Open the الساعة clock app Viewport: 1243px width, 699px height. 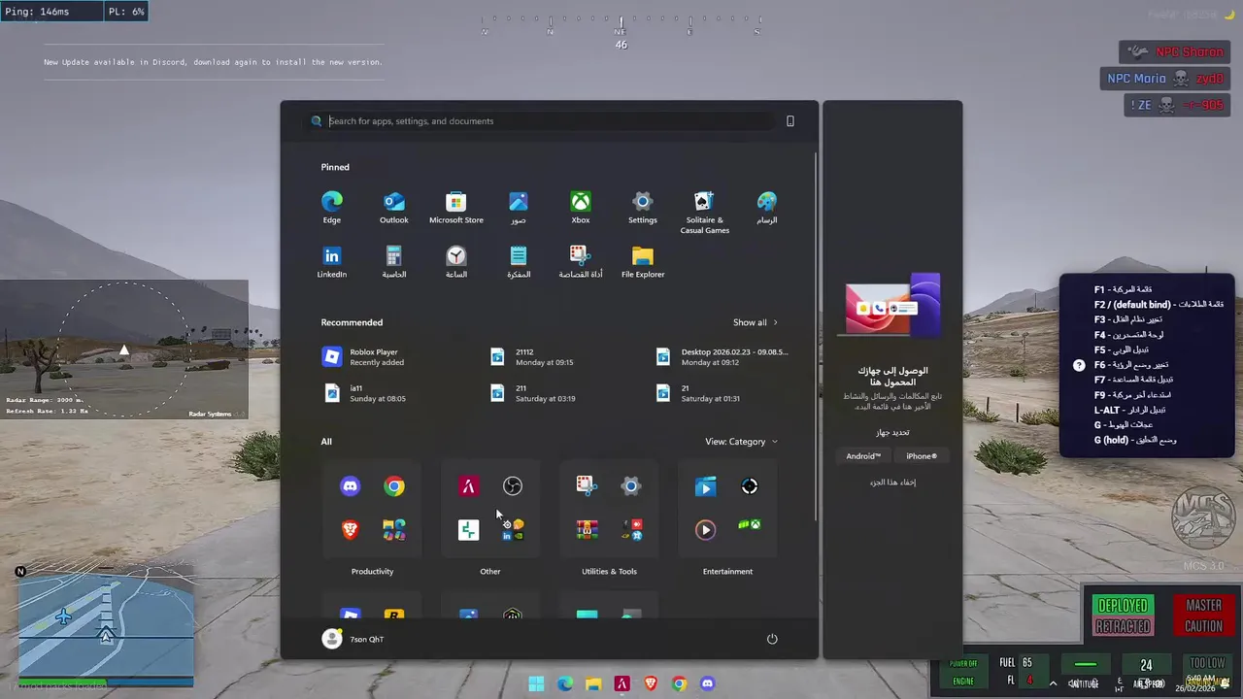click(456, 262)
